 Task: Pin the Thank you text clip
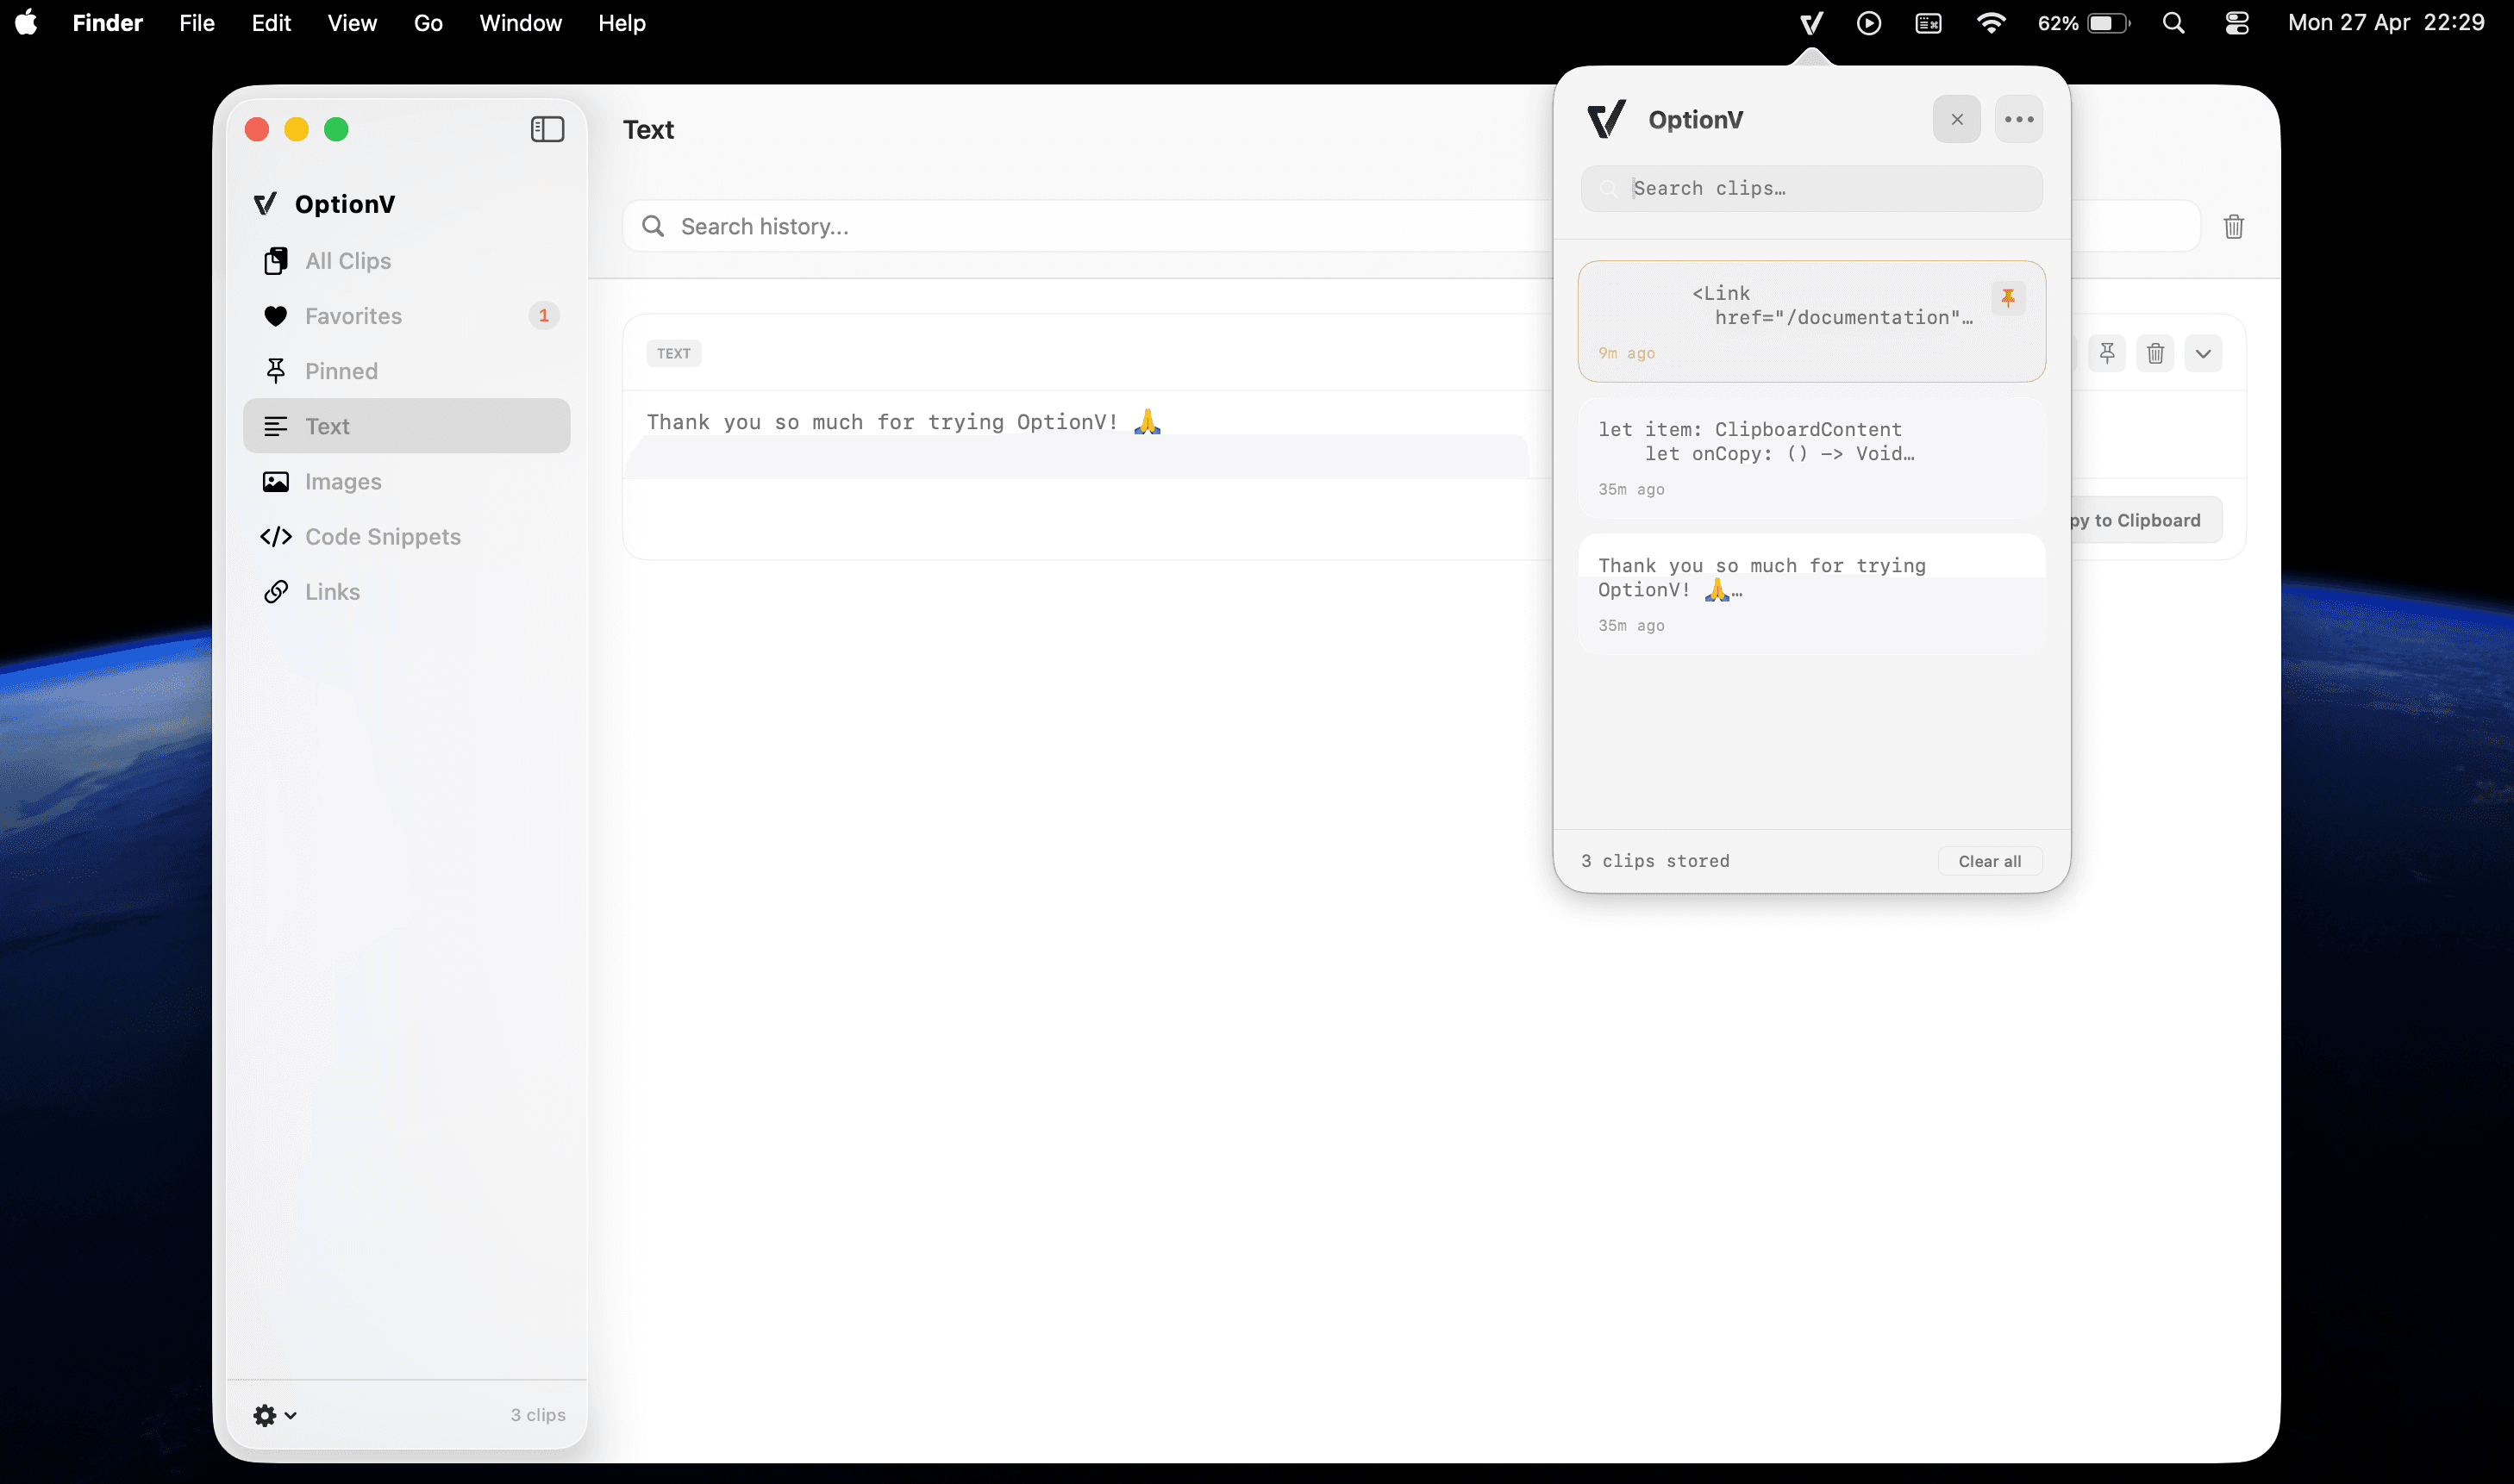[2107, 353]
